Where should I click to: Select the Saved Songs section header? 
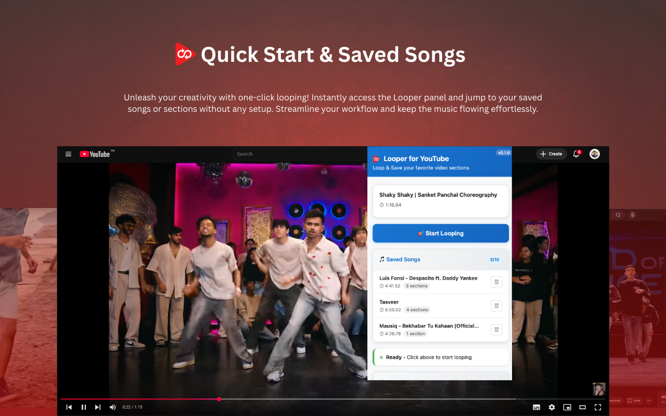coord(403,259)
